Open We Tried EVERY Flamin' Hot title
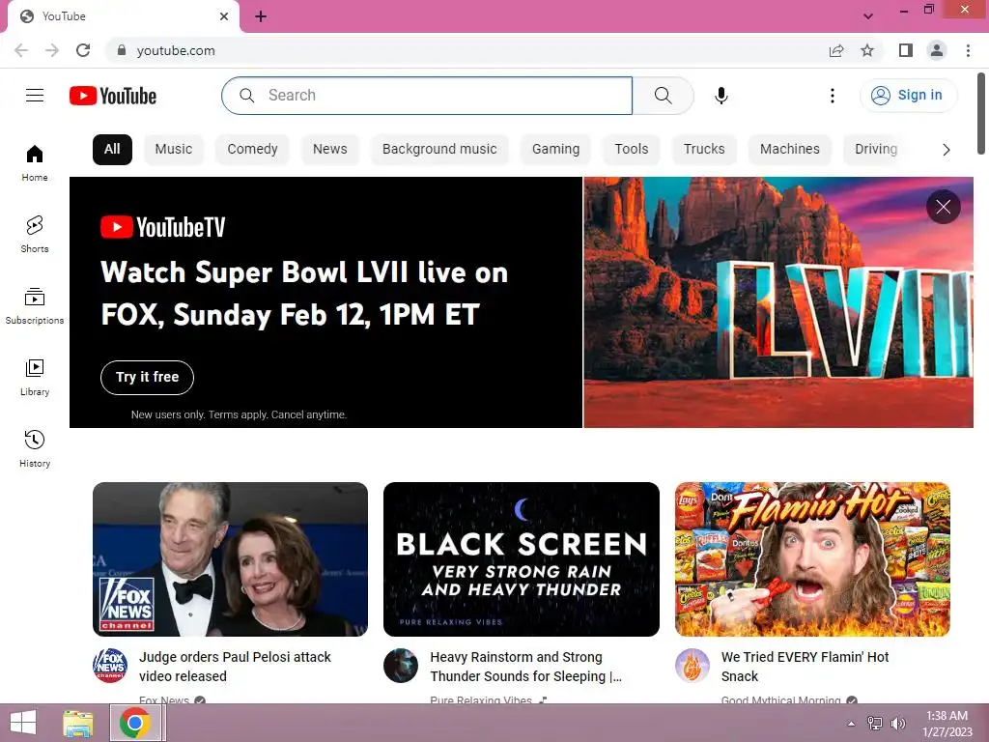This screenshot has height=742, width=989. click(x=805, y=667)
